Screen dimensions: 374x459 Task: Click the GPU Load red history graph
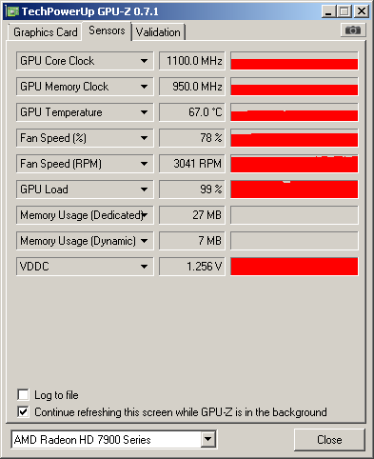coord(294,190)
